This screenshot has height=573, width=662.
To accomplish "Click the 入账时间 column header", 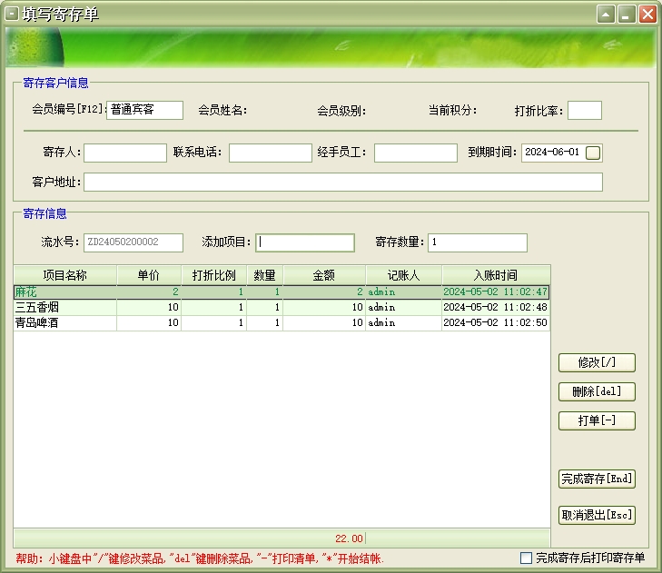I will click(x=495, y=274).
